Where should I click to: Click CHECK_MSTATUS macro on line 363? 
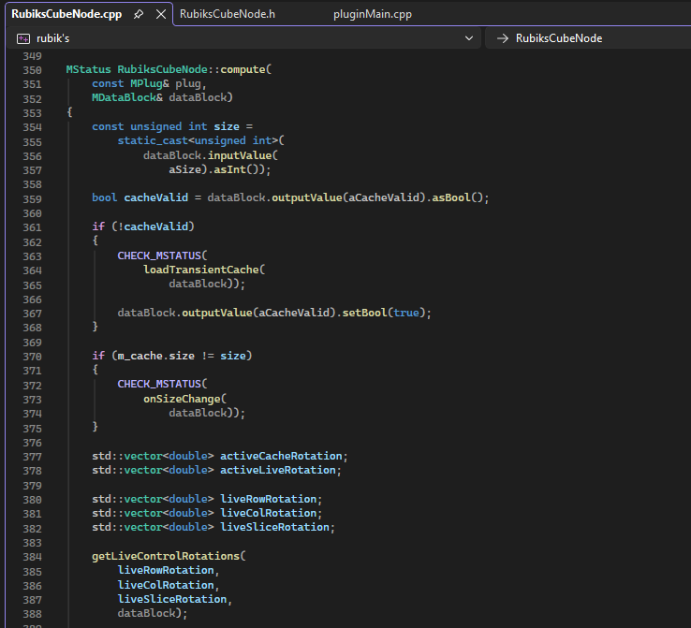click(159, 256)
